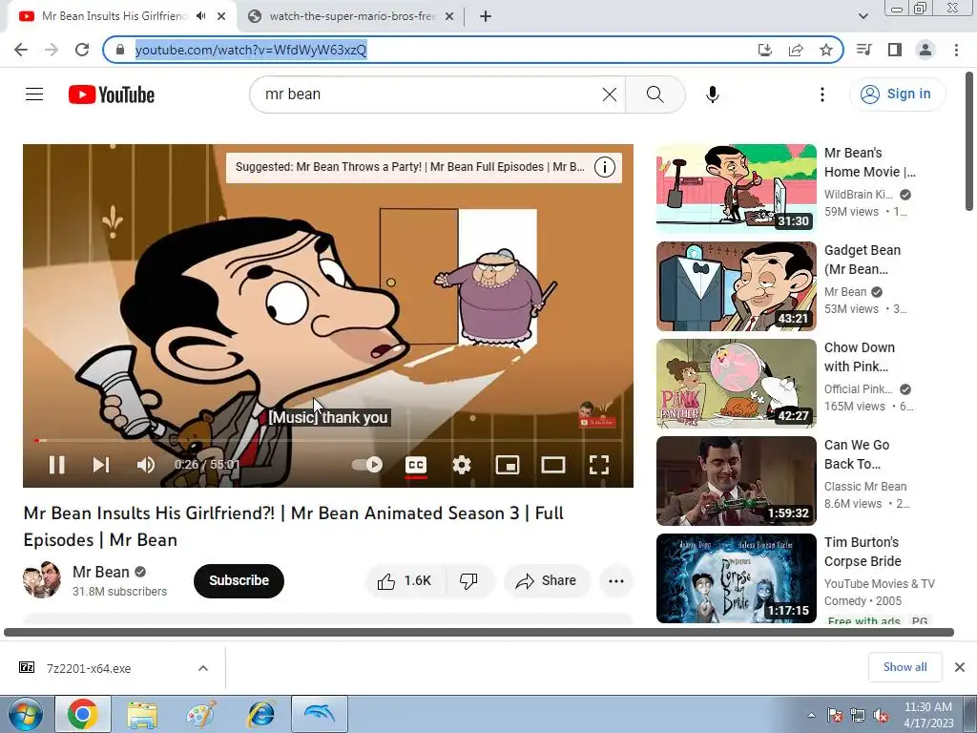The image size is (977, 733).
Task: Toggle the autoplay switch in player
Action: coord(367,465)
